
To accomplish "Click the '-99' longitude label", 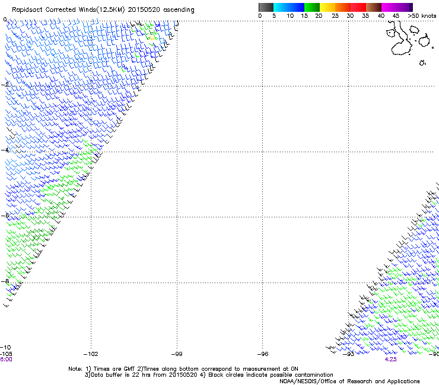I will [x=177, y=354].
